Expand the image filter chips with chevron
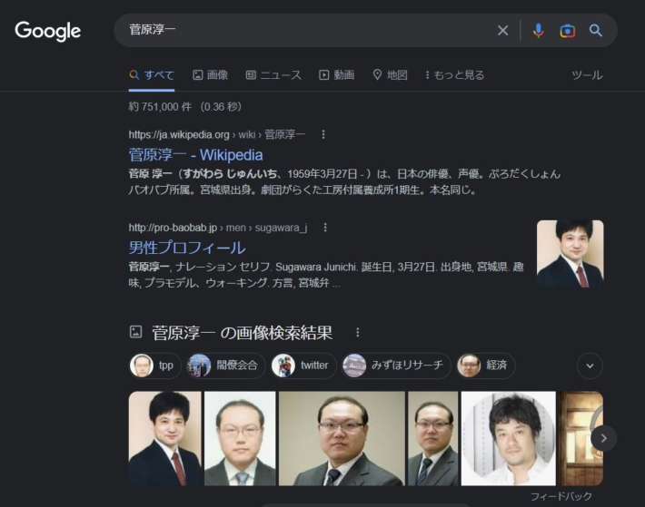645x507 pixels. coord(590,366)
